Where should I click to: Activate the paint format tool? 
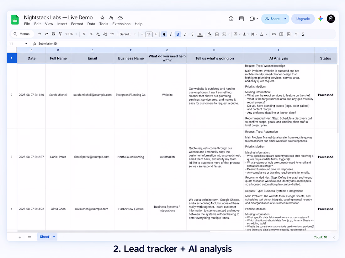(60, 34)
